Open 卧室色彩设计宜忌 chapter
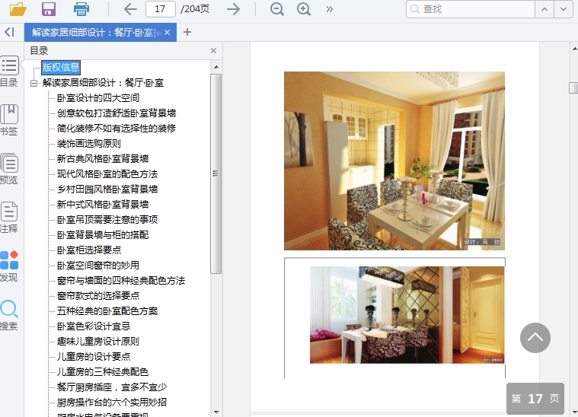 (94, 326)
